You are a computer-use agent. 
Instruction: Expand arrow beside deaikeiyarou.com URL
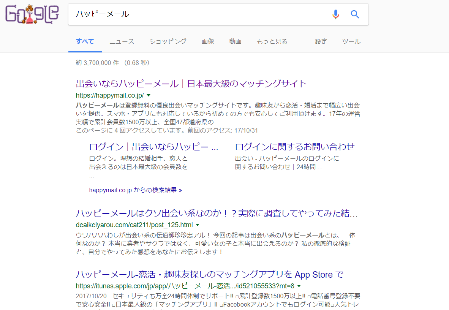pyautogui.click(x=198, y=225)
